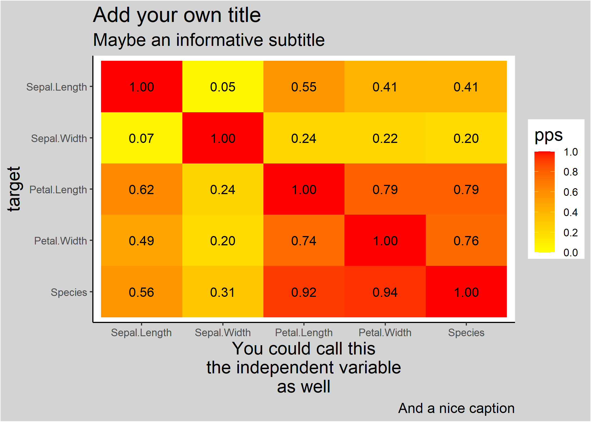Click the 0.56 heatmap cell
The width and height of the screenshot is (591, 422).
coord(142,292)
